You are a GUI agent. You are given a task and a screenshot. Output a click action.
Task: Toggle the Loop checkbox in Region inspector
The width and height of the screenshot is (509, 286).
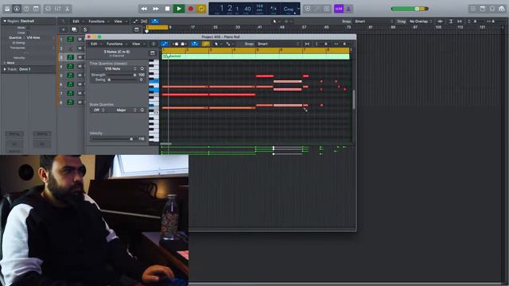(29, 33)
